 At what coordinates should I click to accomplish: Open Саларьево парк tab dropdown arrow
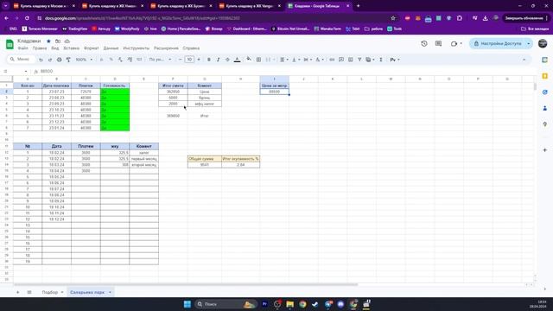pyautogui.click(x=110, y=292)
